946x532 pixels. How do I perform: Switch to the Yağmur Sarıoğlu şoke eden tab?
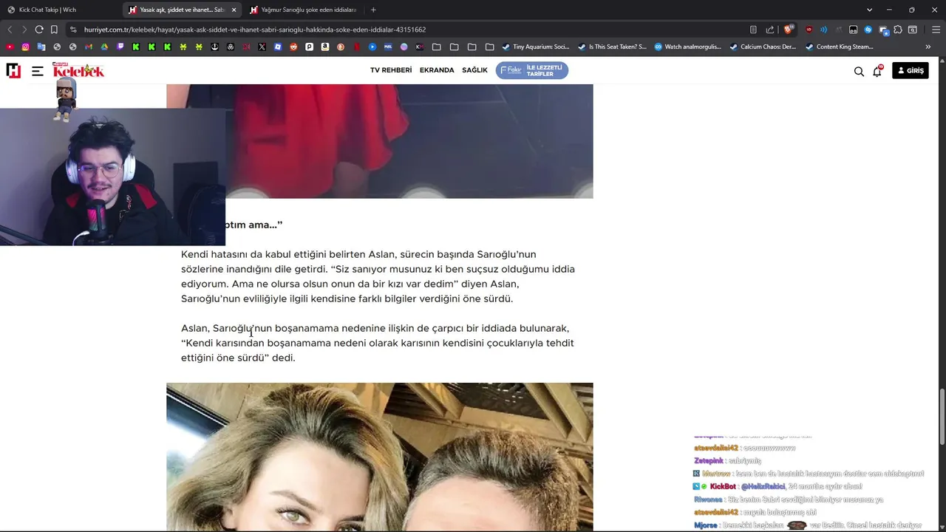pyautogui.click(x=303, y=10)
